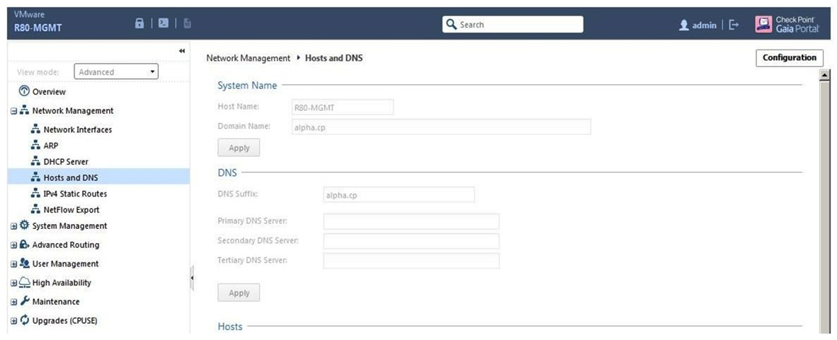The image size is (837, 340).
Task: Expand the System Management tree node
Action: pos(14,226)
